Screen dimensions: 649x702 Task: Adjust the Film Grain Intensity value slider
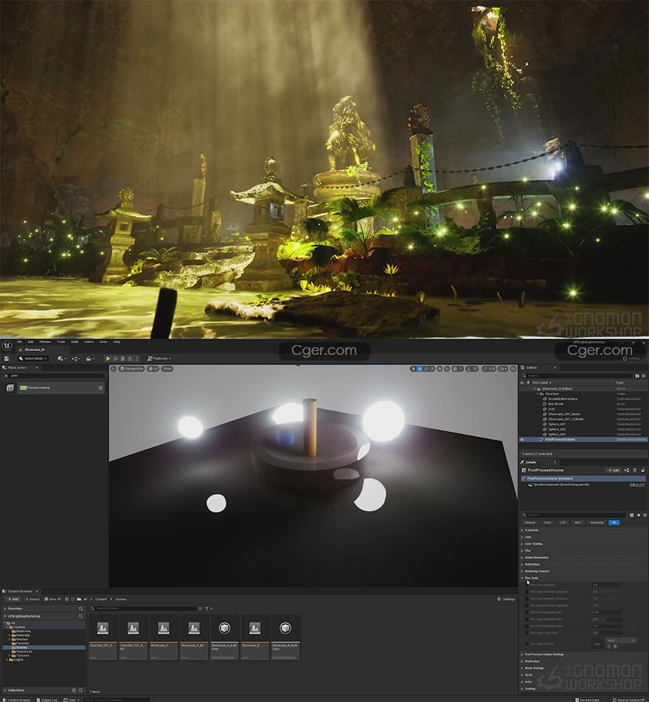point(606,585)
